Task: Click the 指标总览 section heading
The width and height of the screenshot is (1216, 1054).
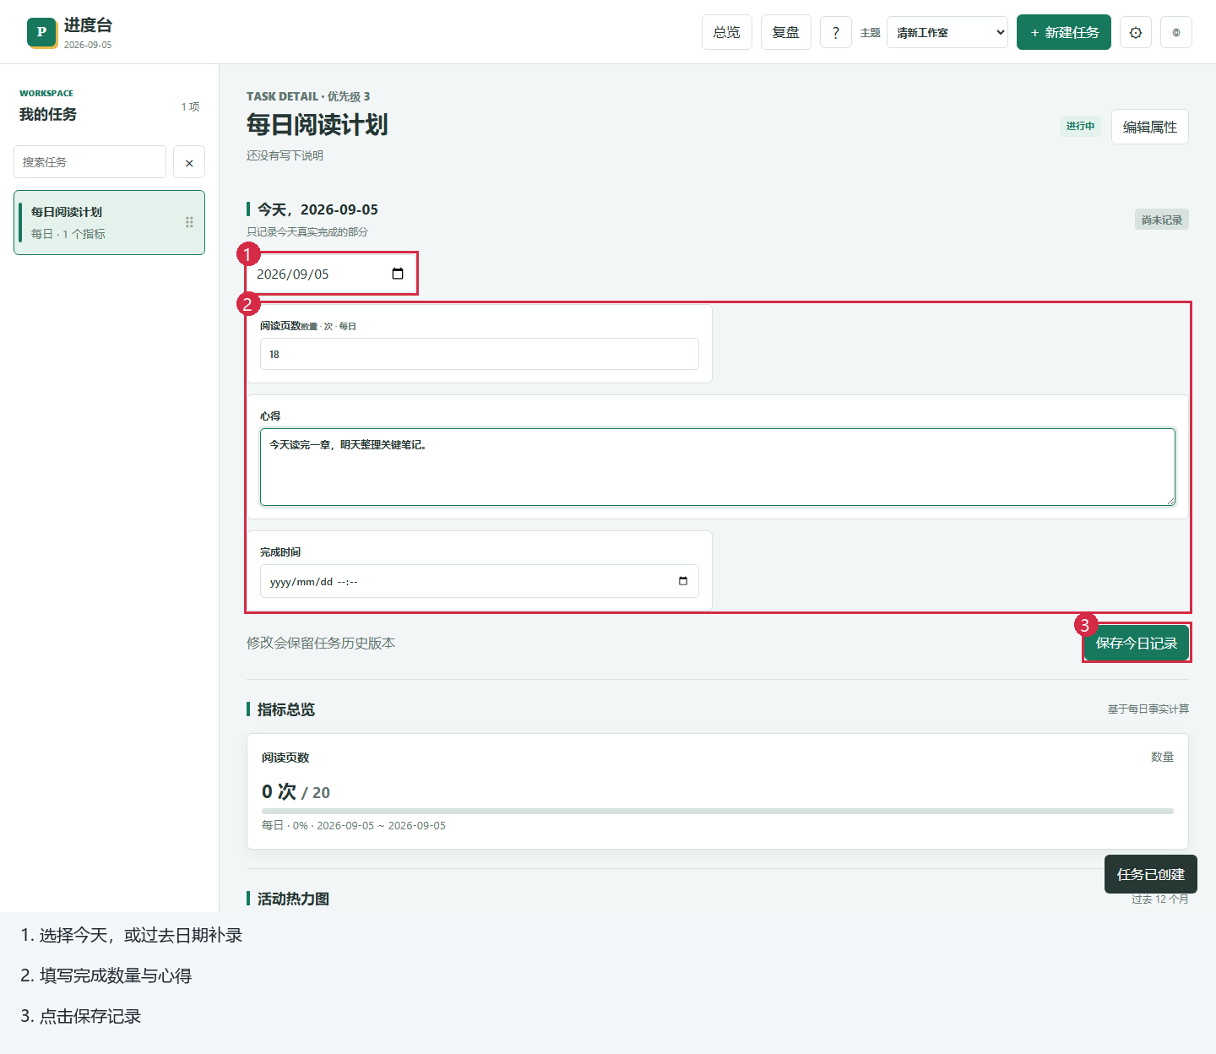Action: coord(286,709)
